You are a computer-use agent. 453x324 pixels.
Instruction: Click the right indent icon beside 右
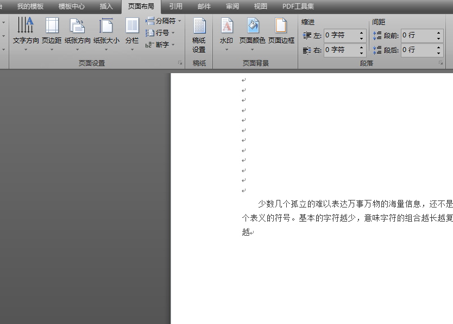(x=307, y=50)
